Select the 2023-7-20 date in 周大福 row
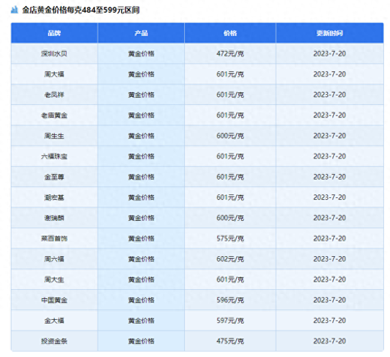390x357 pixels. pos(329,74)
